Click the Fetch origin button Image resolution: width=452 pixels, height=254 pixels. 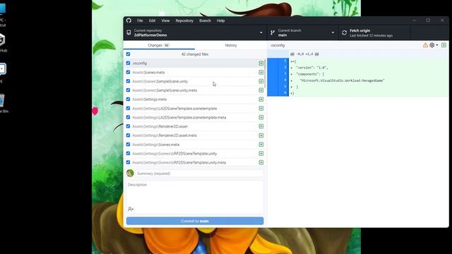click(x=374, y=33)
